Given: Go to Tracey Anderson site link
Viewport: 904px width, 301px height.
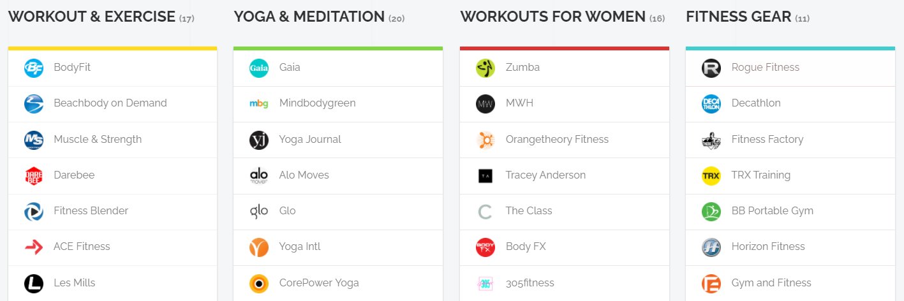Looking at the screenshot, I should click(x=545, y=175).
